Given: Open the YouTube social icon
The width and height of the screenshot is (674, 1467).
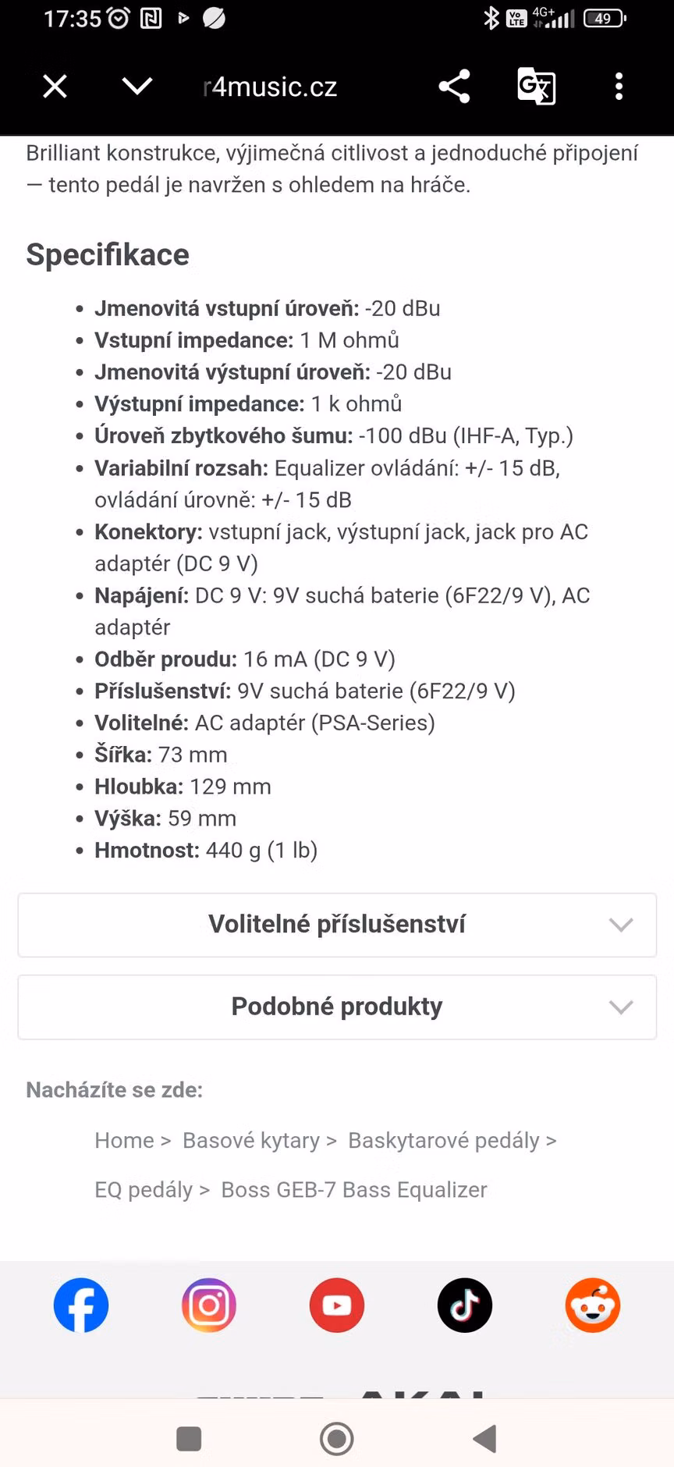Looking at the screenshot, I should 337,1305.
